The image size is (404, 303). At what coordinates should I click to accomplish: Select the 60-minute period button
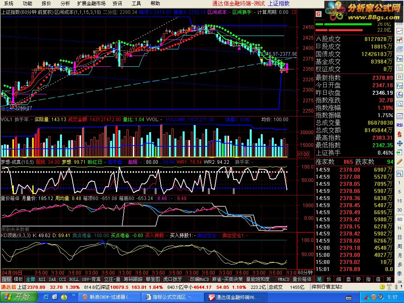point(400,219)
